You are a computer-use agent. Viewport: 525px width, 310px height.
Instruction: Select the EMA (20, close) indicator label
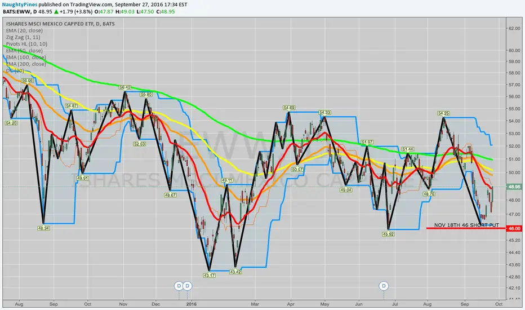click(x=24, y=30)
